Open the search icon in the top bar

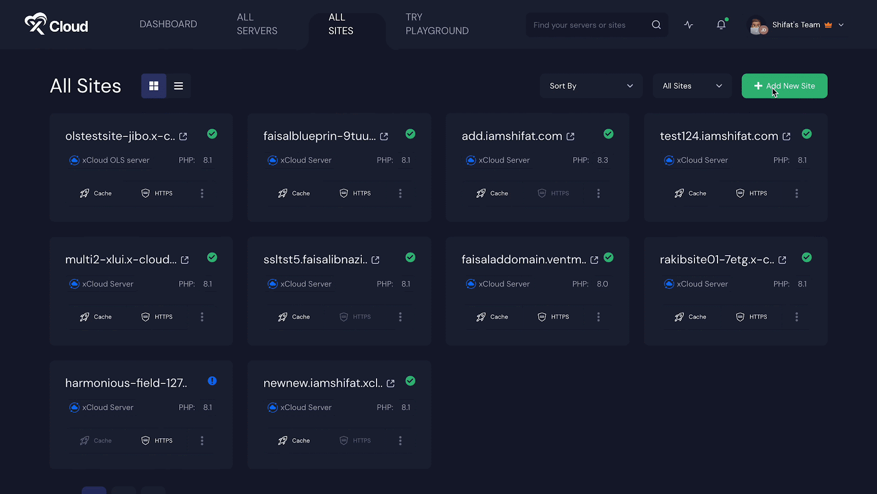click(656, 25)
